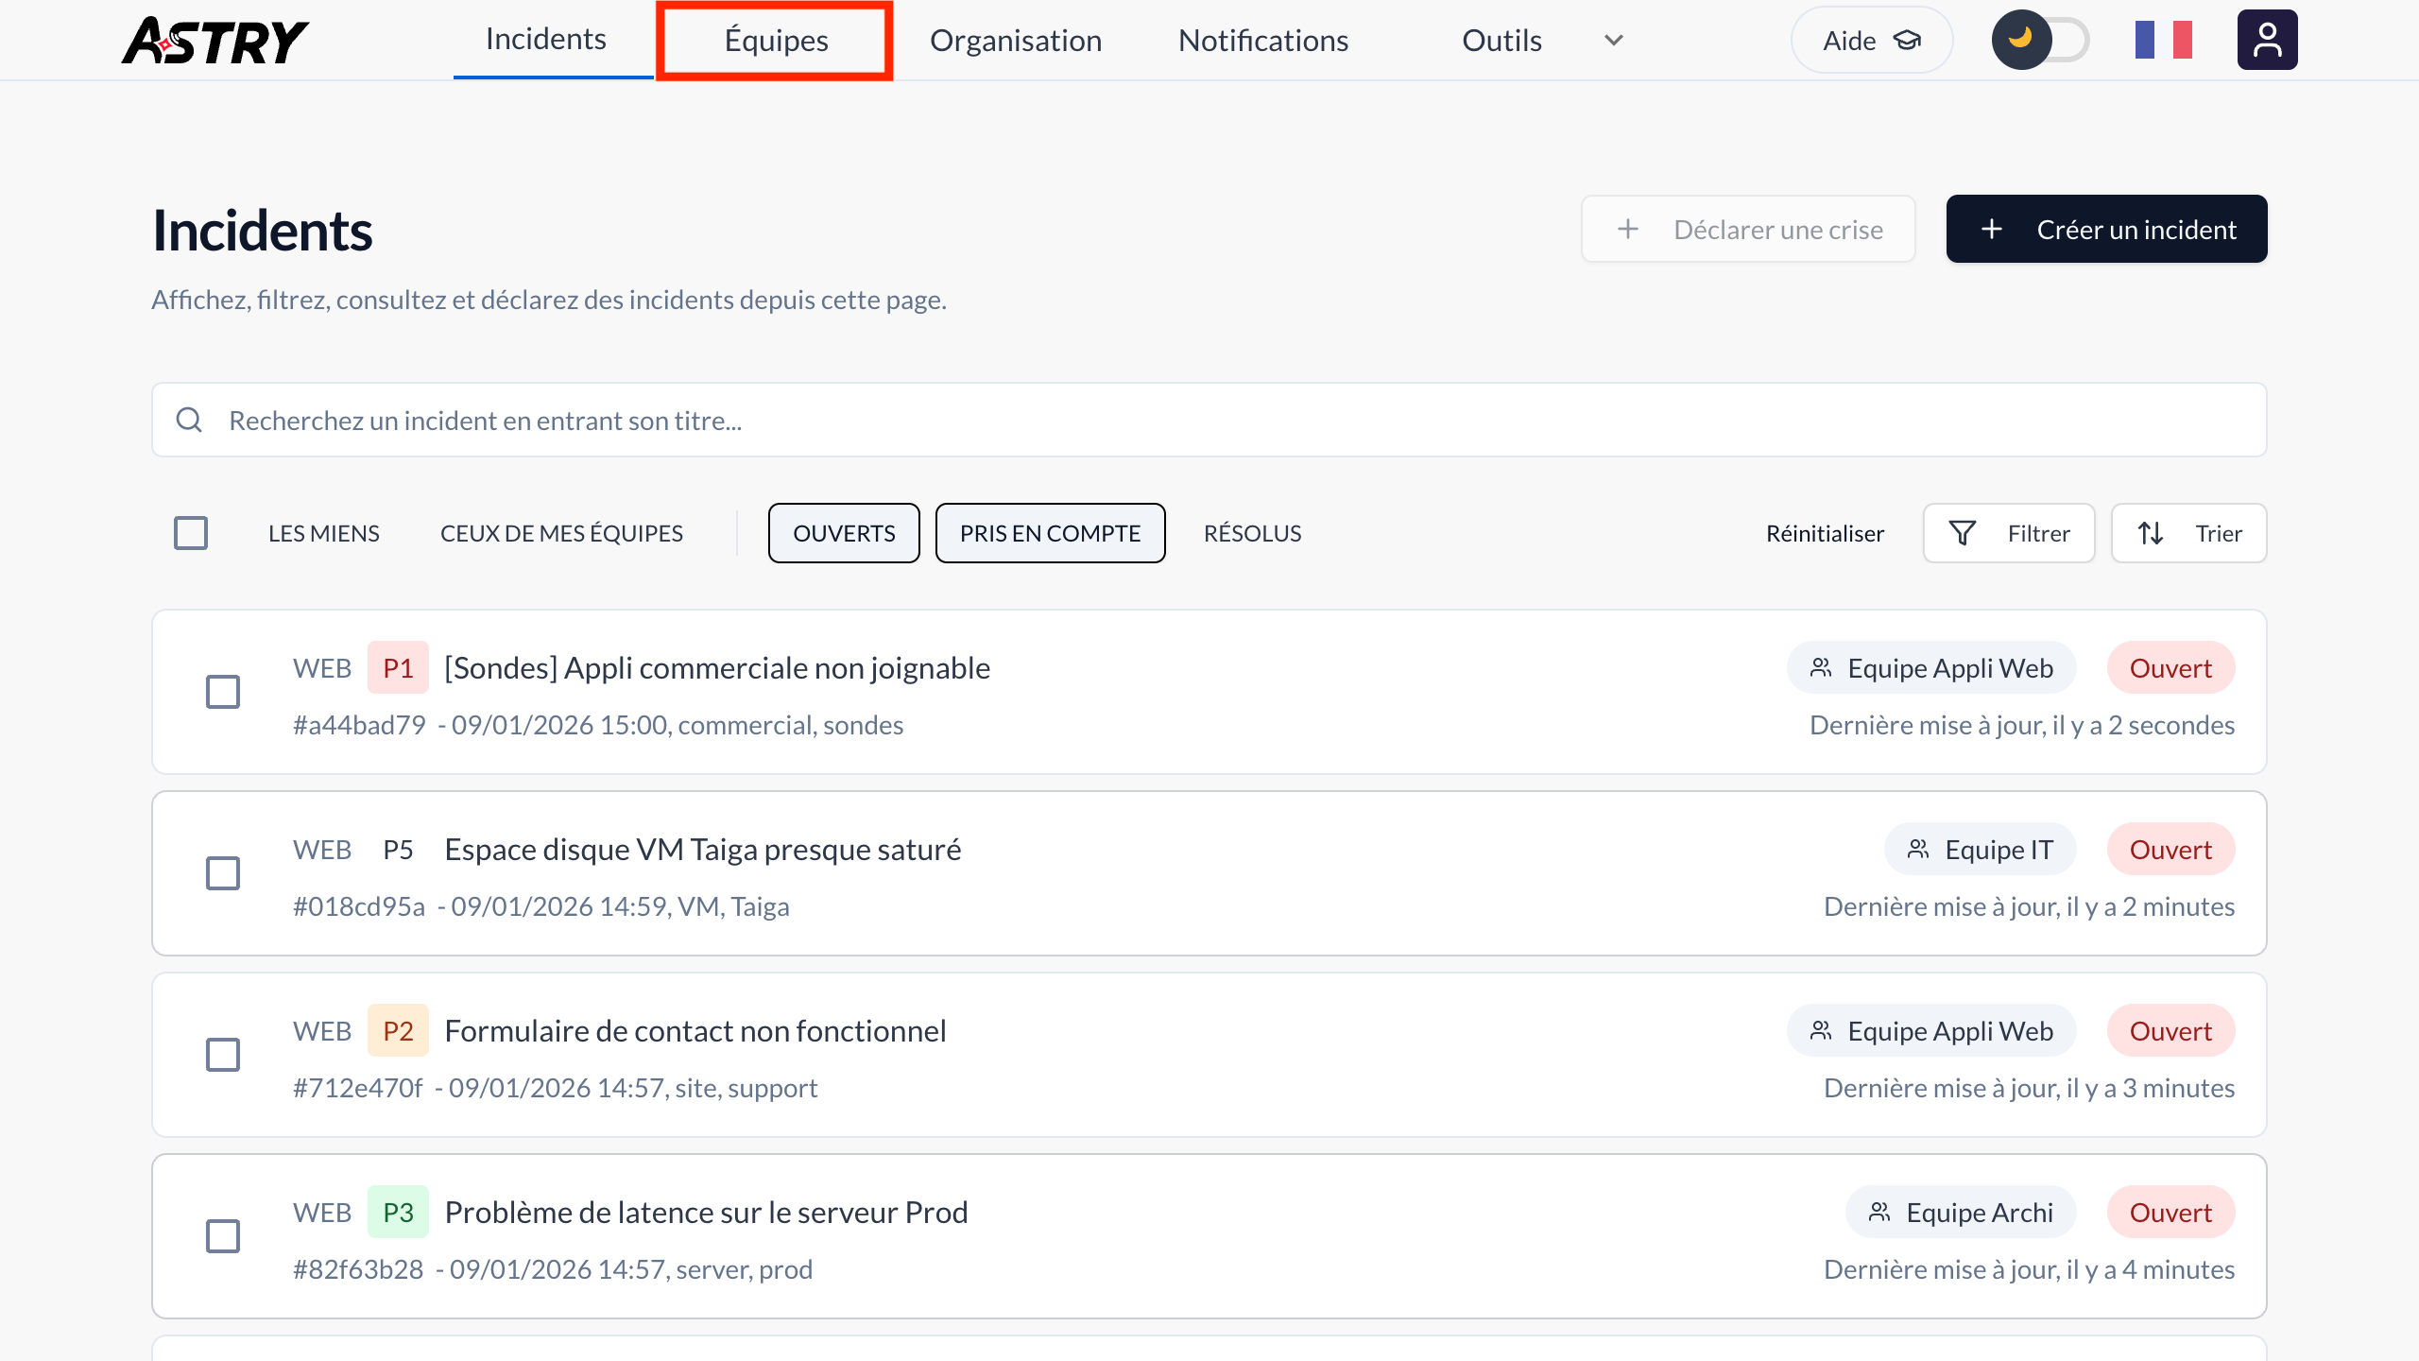Click the French flag language icon
2419x1361 pixels.
2162,40
